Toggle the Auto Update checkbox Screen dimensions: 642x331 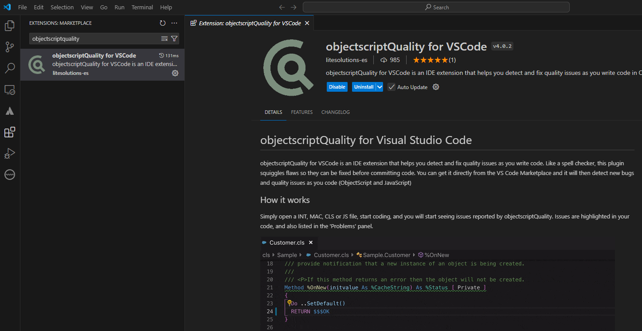[391, 87]
